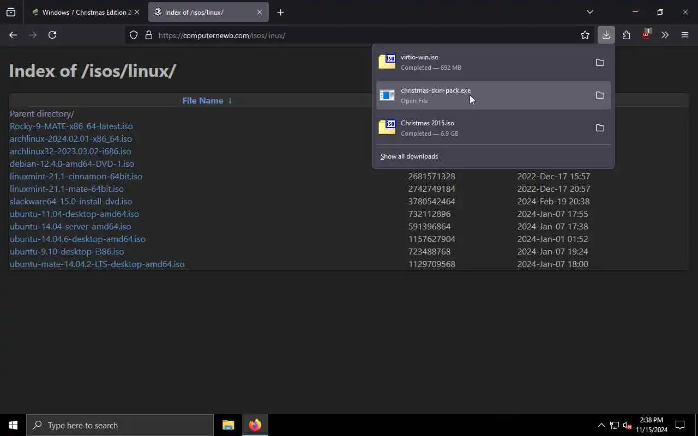
Task: Download ubuntu-11.04-desktop-amd64.iso
Action: pos(74,214)
